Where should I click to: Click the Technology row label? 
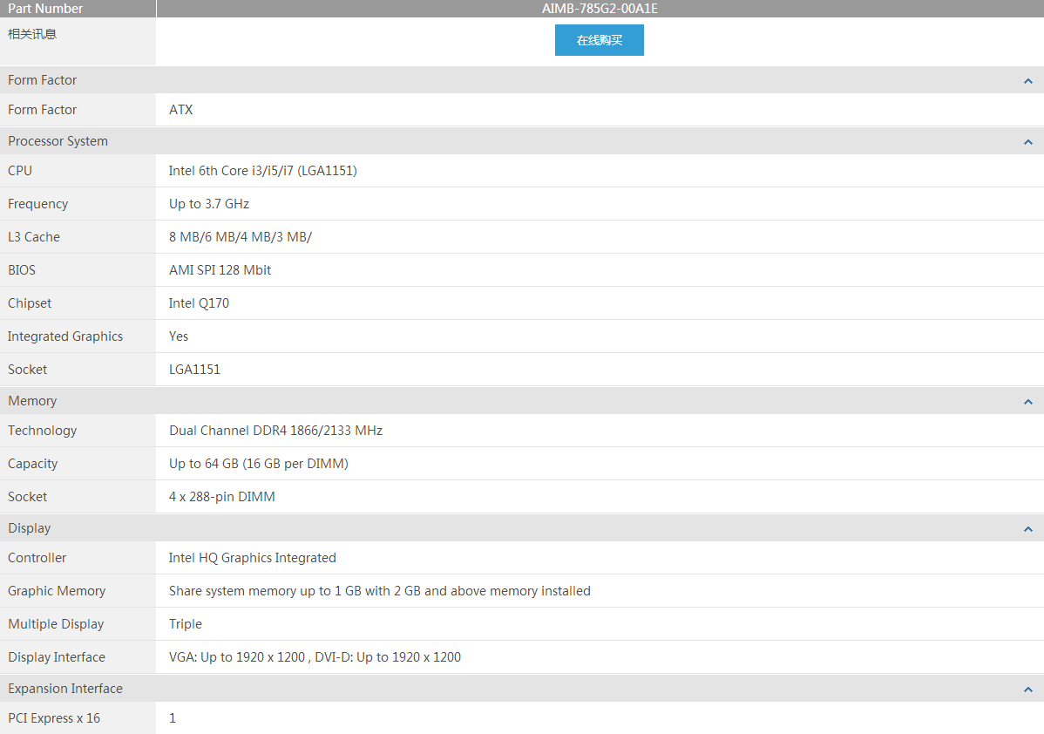[43, 431]
